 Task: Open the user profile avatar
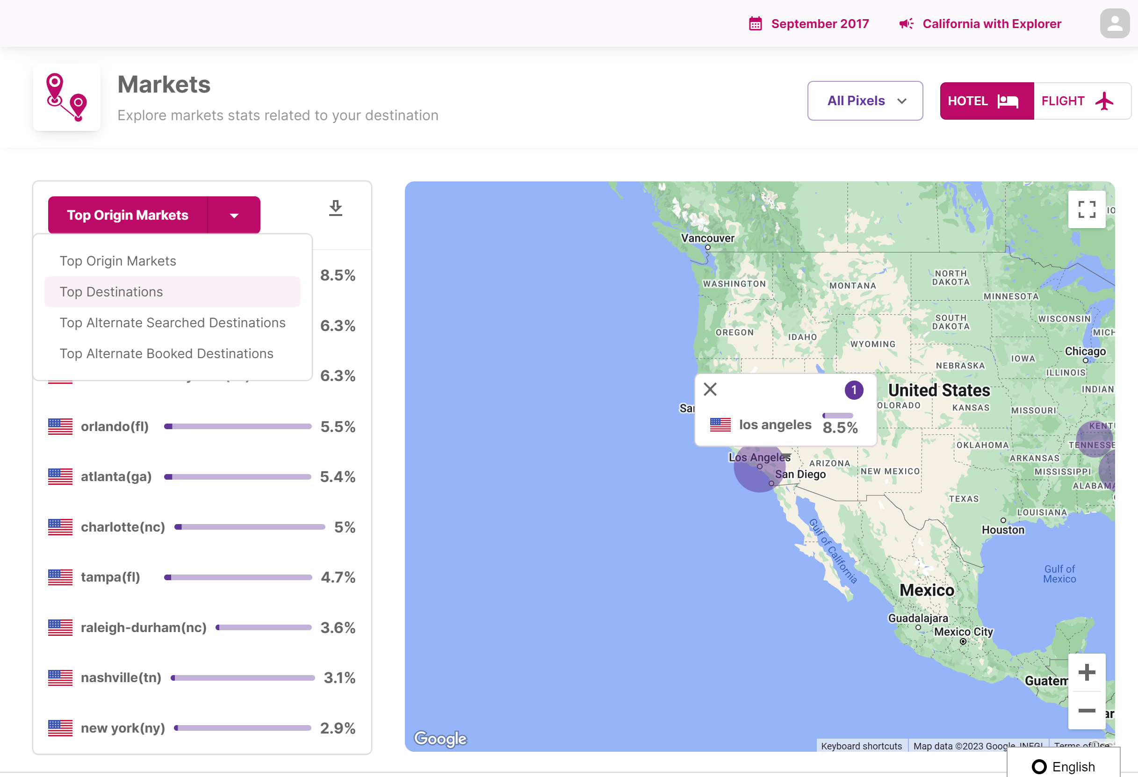(x=1115, y=23)
